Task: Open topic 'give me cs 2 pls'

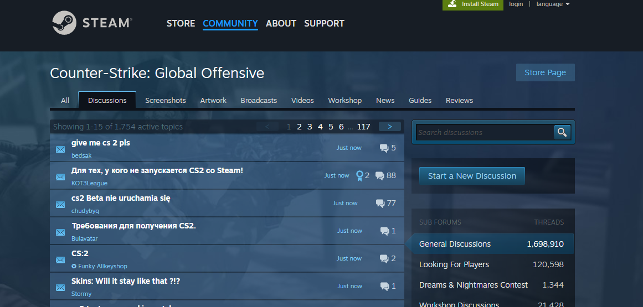Action: [x=101, y=143]
